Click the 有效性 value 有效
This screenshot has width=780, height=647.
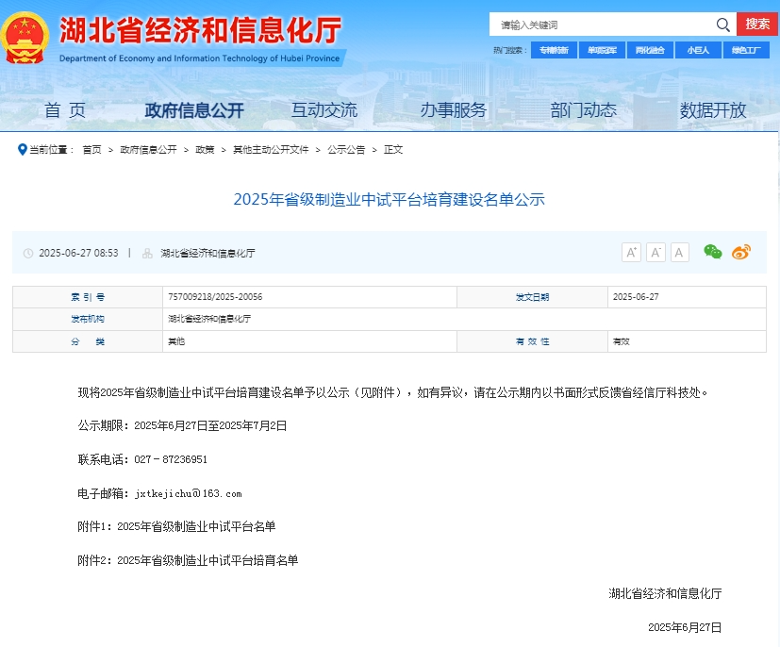coord(622,341)
